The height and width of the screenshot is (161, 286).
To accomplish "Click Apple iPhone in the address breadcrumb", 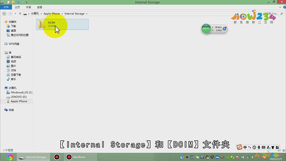I will [51, 14].
